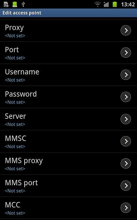Select the Proxy setting label

14,28
